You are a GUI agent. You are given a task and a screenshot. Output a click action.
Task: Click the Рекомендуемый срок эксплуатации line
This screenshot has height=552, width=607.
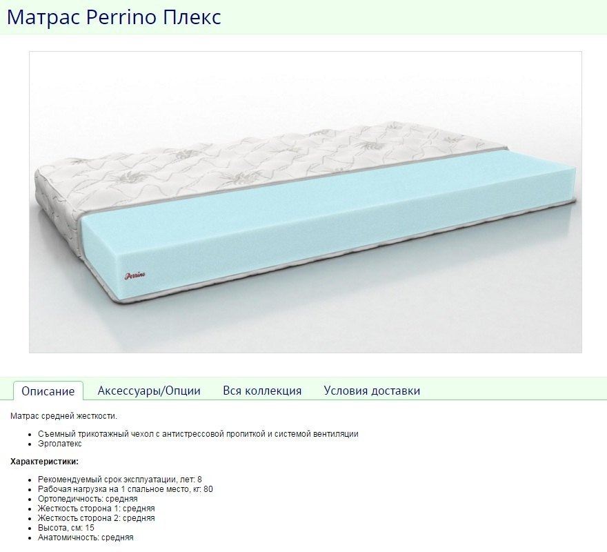point(120,480)
